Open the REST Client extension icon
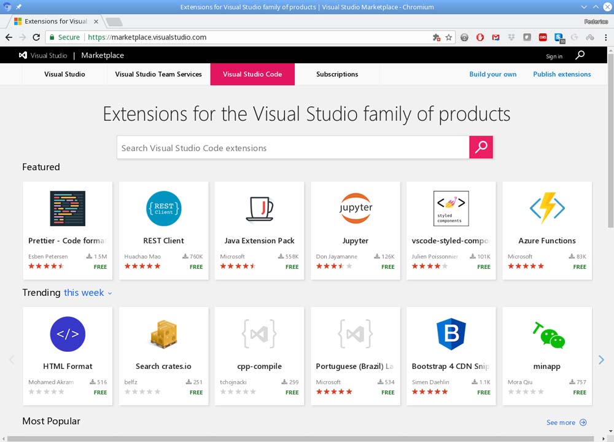This screenshot has height=442, width=614. [x=163, y=209]
